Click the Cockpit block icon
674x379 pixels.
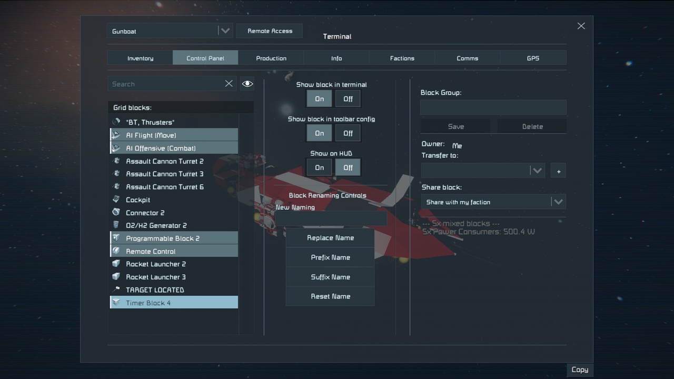(116, 200)
